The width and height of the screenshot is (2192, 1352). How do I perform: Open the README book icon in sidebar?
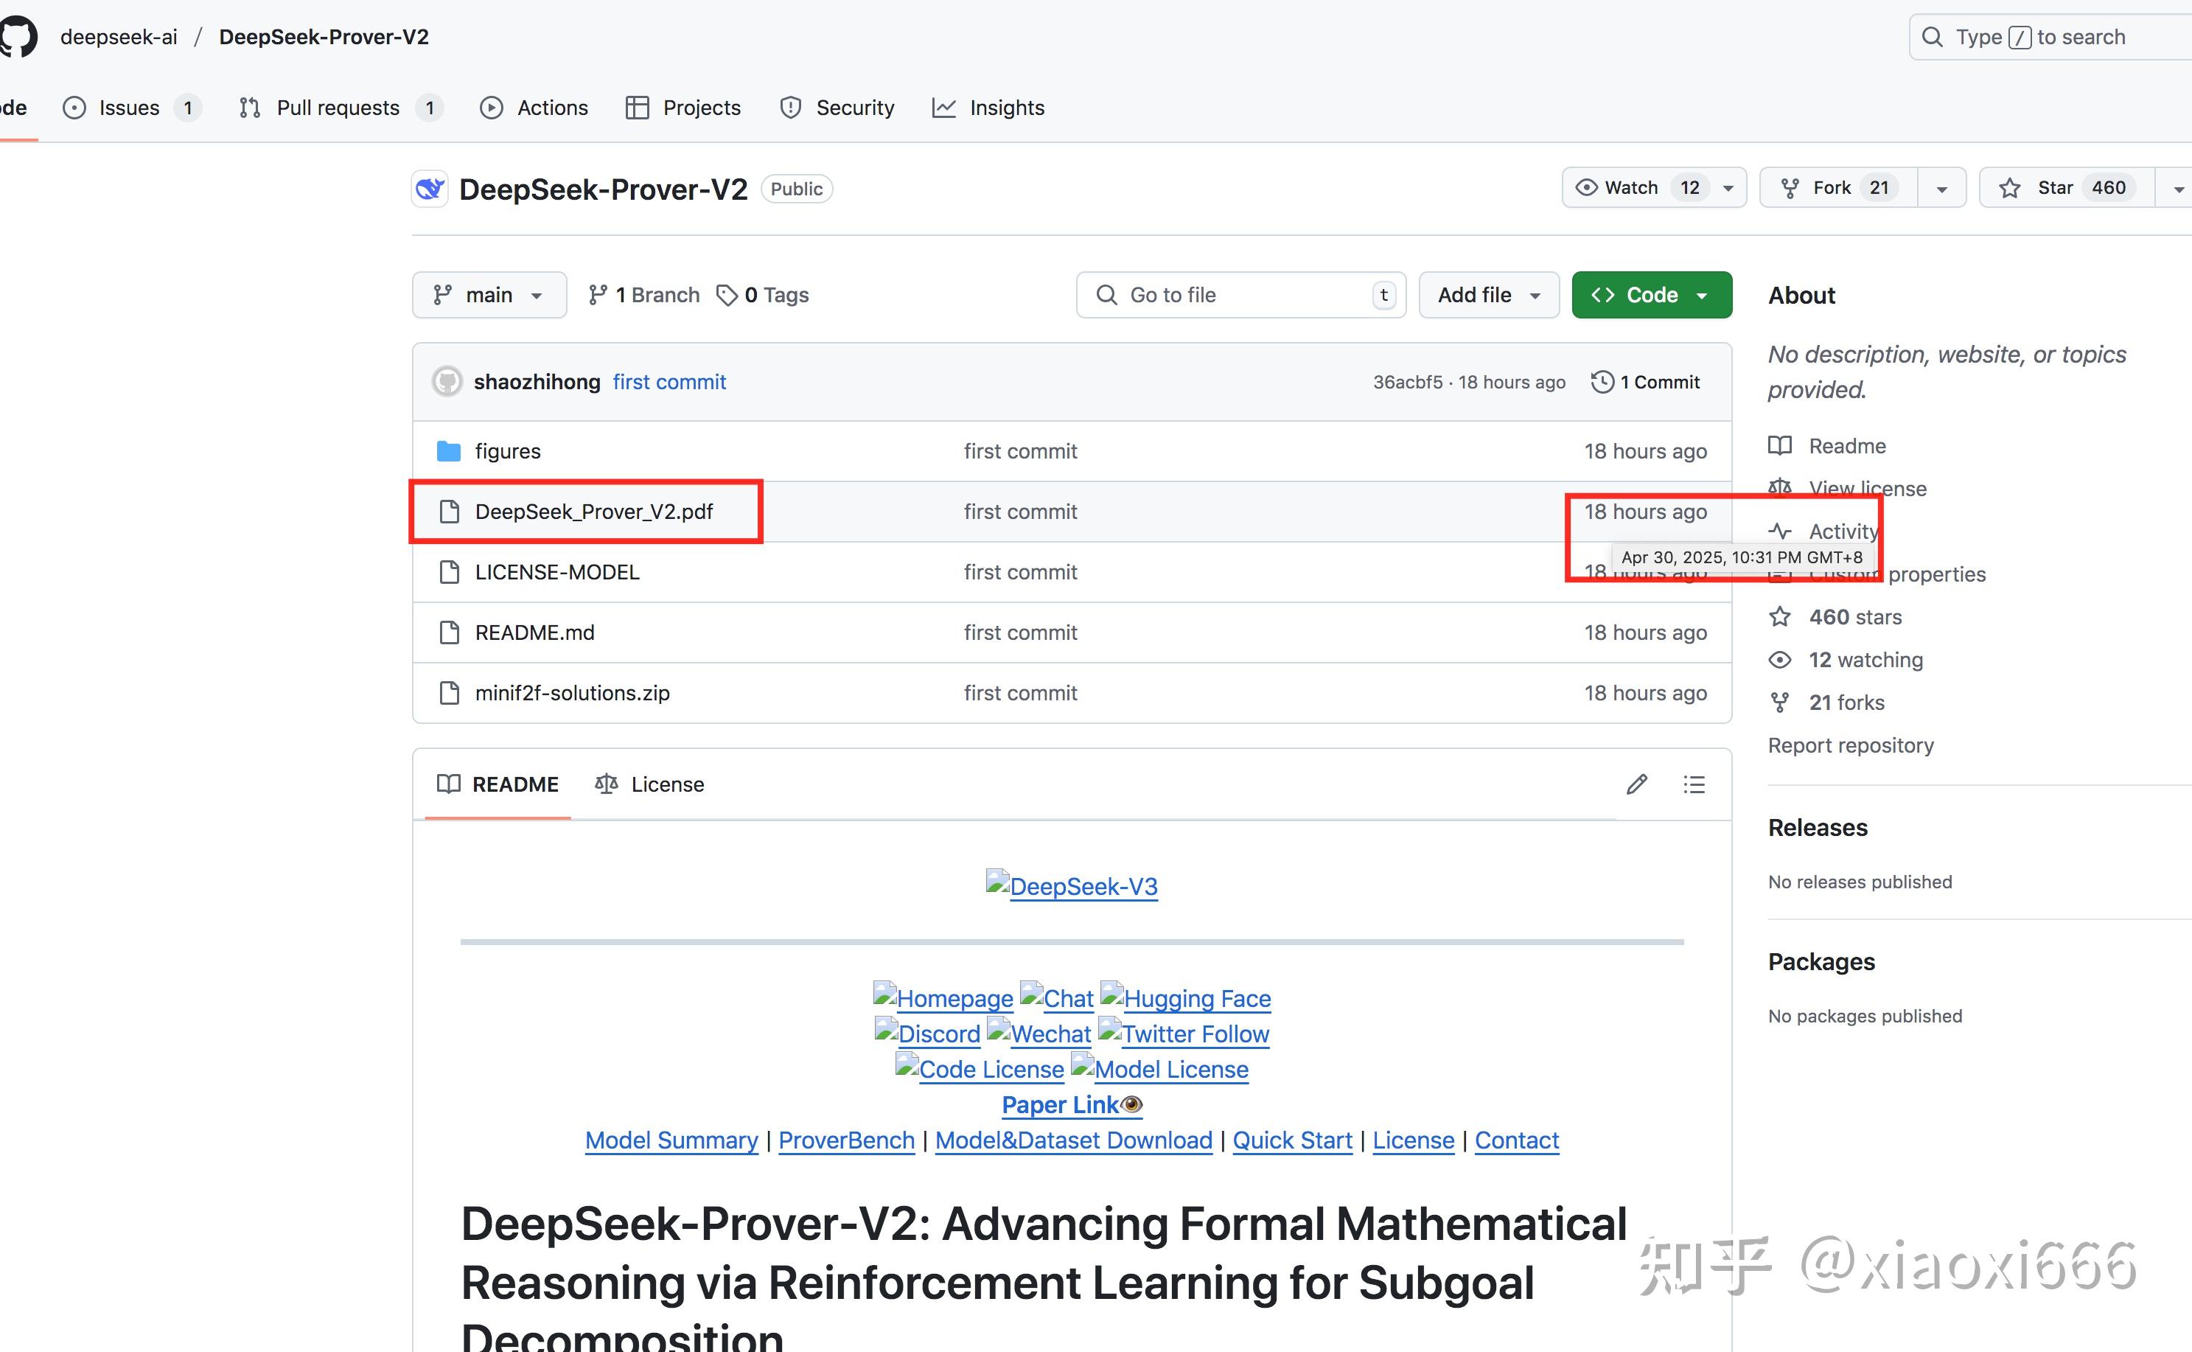click(1780, 445)
